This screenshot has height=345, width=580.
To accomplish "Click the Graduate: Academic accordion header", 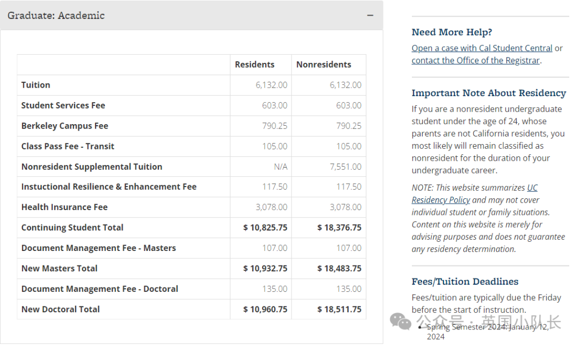I will click(192, 16).
